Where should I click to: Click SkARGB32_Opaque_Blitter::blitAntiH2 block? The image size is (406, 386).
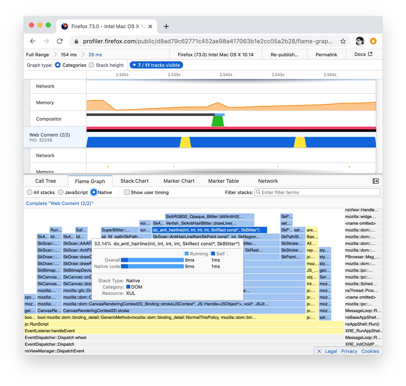pos(209,216)
